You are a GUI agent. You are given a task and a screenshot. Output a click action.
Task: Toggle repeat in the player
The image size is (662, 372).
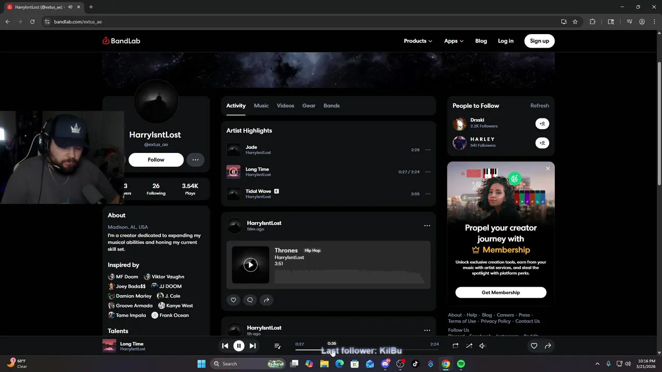[455, 346]
